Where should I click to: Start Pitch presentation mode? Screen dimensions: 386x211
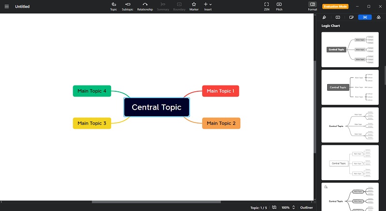coord(279,7)
